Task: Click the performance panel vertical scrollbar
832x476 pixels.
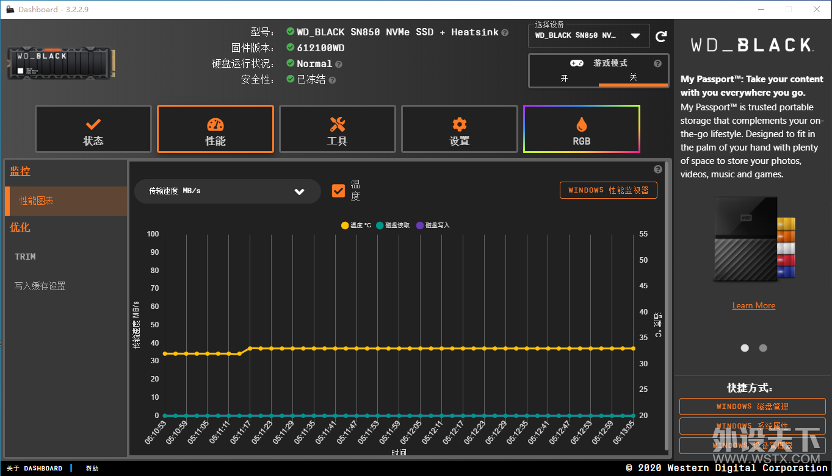Action: 666,305
